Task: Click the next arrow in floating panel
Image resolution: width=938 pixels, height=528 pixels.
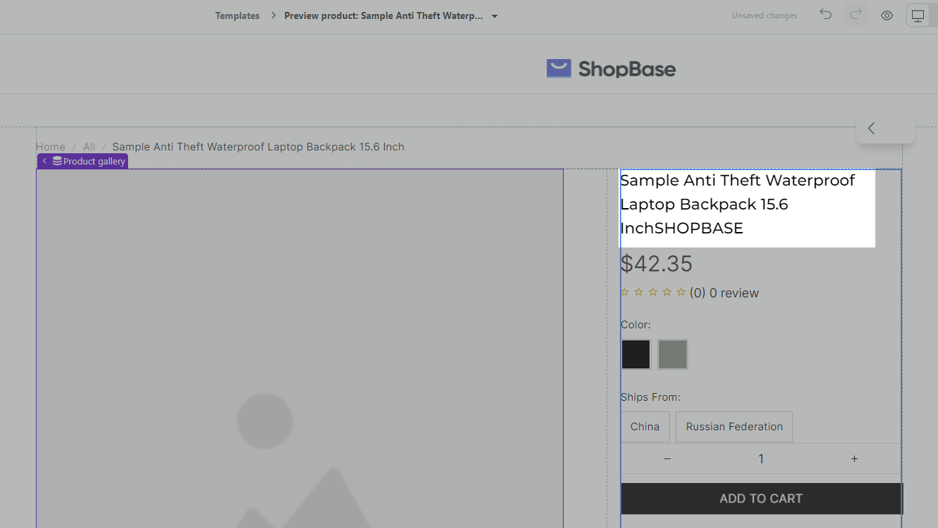Action: click(x=898, y=128)
